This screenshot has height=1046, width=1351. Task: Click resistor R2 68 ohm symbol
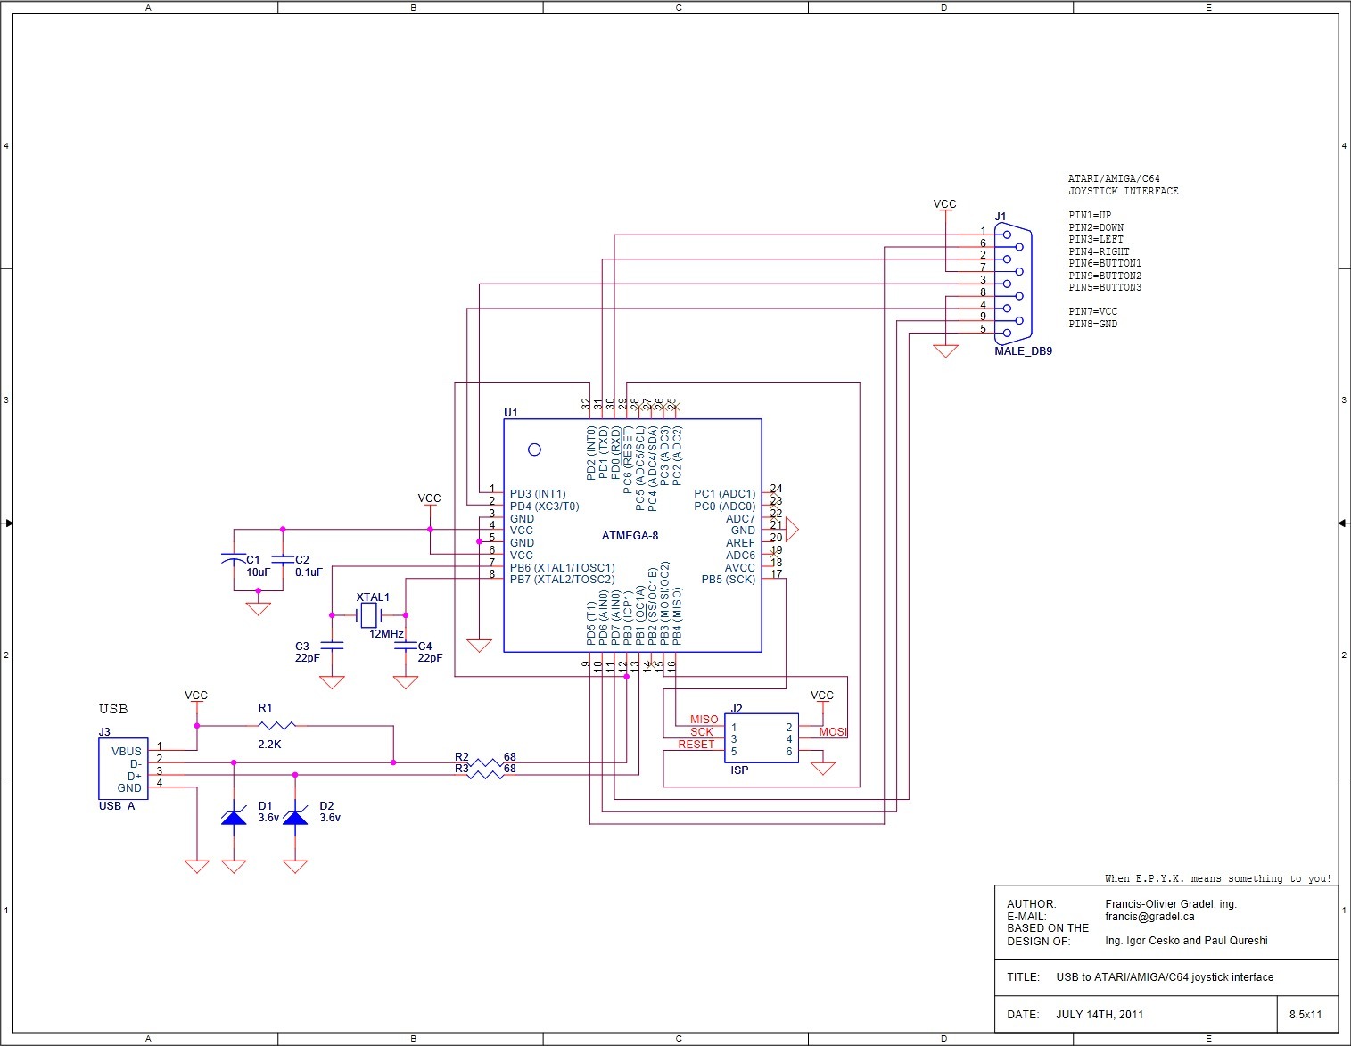486,763
